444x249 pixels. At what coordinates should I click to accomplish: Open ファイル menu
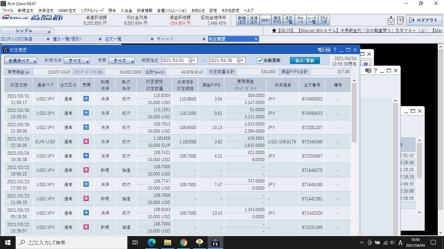(8, 10)
